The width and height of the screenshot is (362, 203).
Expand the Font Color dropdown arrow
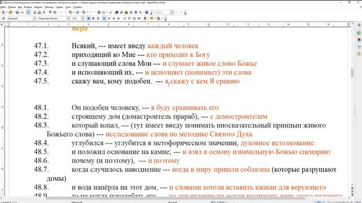tap(148, 19)
